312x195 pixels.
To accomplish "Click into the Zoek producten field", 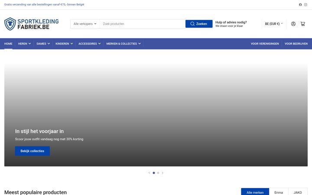I will tap(143, 24).
